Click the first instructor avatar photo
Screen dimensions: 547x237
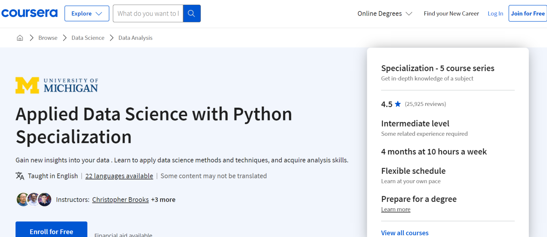[22, 199]
